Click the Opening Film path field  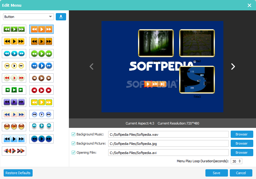click(x=168, y=153)
